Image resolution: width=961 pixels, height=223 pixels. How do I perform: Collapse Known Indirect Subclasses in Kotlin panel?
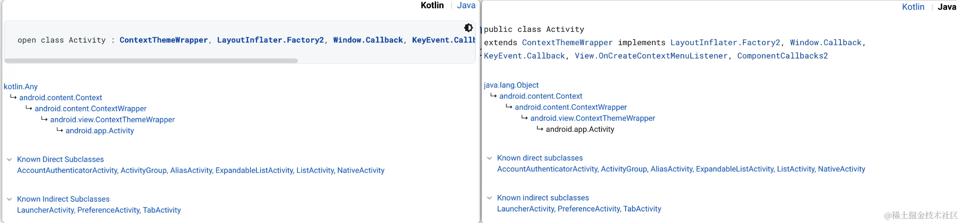tap(9, 199)
